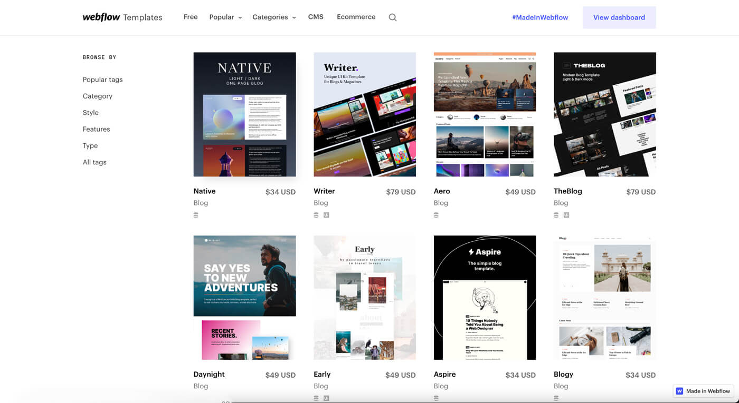Open the Daynight template thumbnail
This screenshot has height=403, width=739.
(244, 298)
